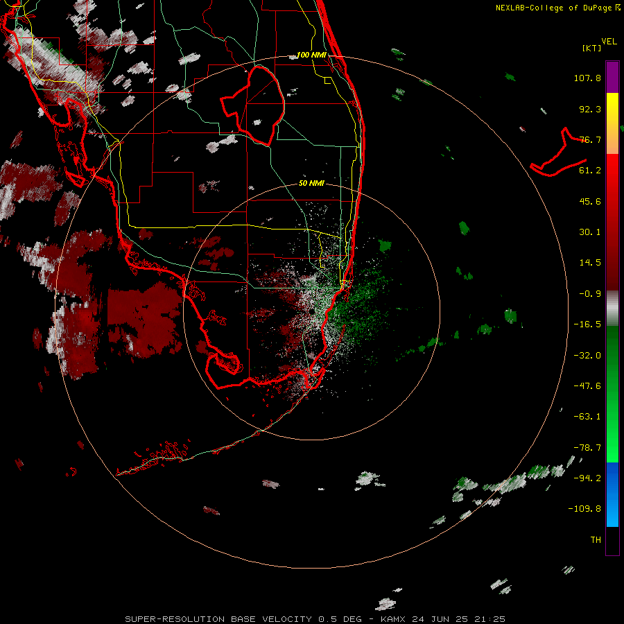Click the 100 NMI range ring label
Screen dimensions: 624x624
coord(311,55)
